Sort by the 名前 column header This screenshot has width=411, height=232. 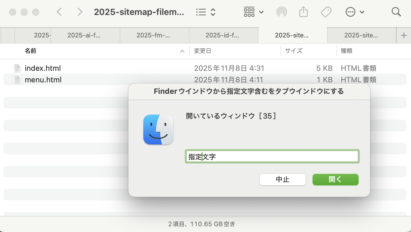[x=31, y=51]
